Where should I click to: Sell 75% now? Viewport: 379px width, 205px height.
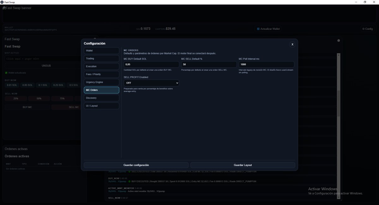click(62, 98)
